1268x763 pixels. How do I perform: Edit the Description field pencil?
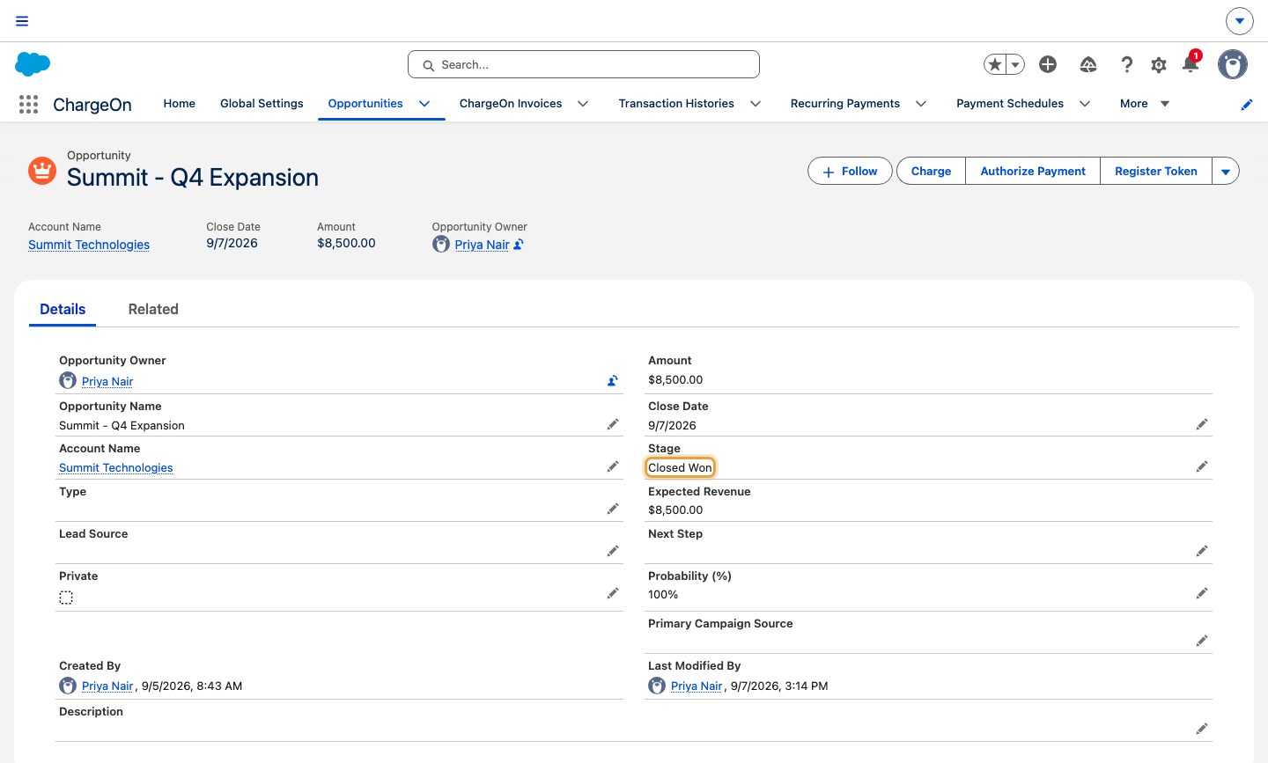(x=1202, y=729)
